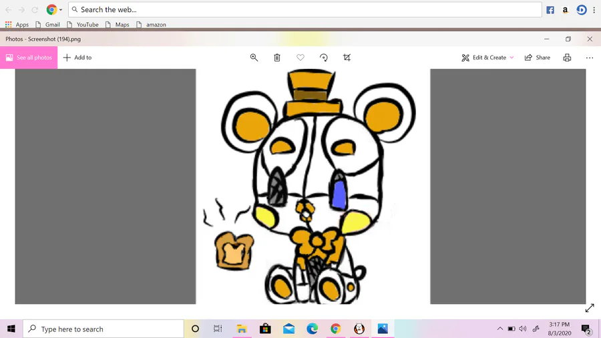Click browser reload icon
This screenshot has width=601, height=338.
click(35, 10)
